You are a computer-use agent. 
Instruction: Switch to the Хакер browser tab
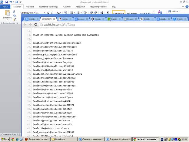97,19
